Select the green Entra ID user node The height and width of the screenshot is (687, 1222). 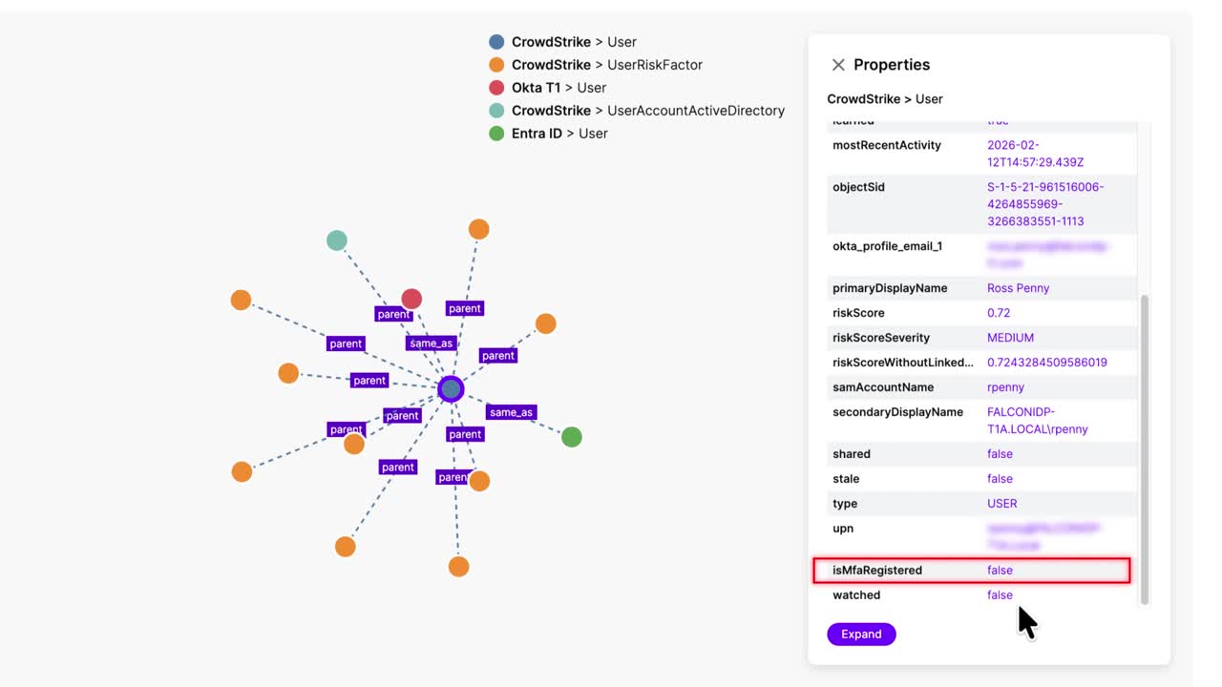click(x=572, y=437)
